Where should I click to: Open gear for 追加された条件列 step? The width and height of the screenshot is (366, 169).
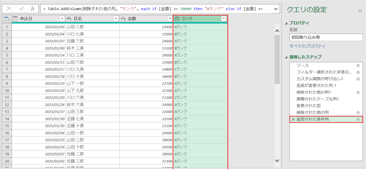pyautogui.click(x=358, y=119)
